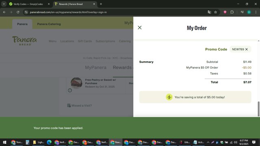Open the Acti... taskbar app

(199, 142)
